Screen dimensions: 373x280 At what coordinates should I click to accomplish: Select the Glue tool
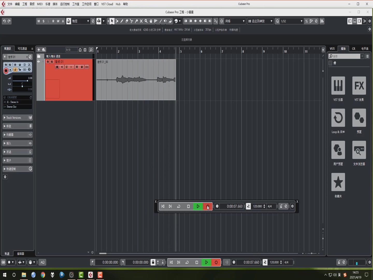(x=136, y=21)
